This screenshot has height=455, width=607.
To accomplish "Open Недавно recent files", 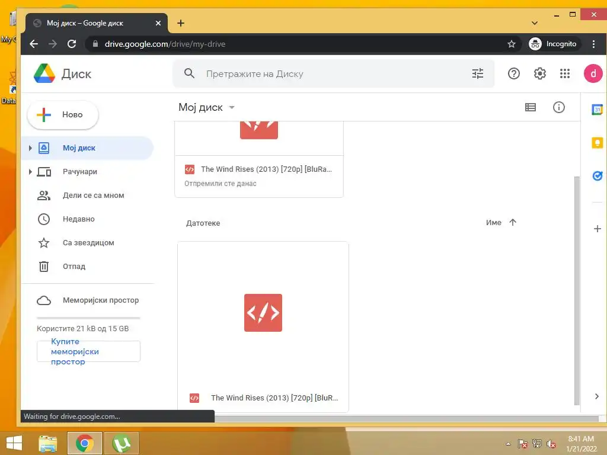I will tap(79, 219).
